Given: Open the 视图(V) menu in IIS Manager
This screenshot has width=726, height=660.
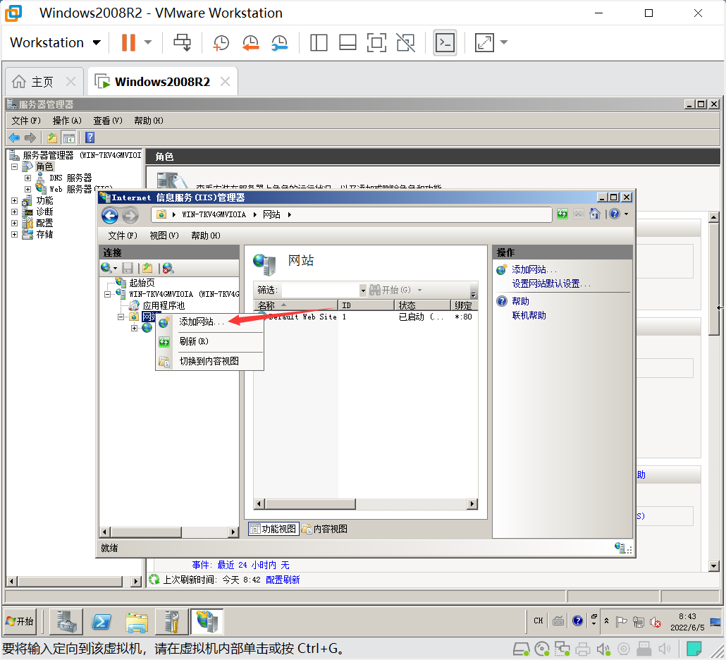Looking at the screenshot, I should tap(164, 236).
